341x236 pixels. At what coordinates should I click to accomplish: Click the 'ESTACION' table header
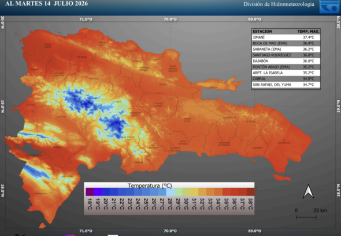click(262, 32)
